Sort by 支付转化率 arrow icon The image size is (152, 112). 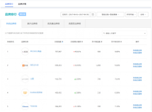tap(121, 42)
